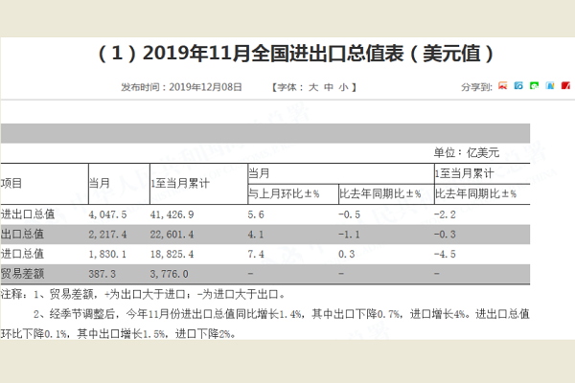Click the 分享到 label

pos(476,87)
